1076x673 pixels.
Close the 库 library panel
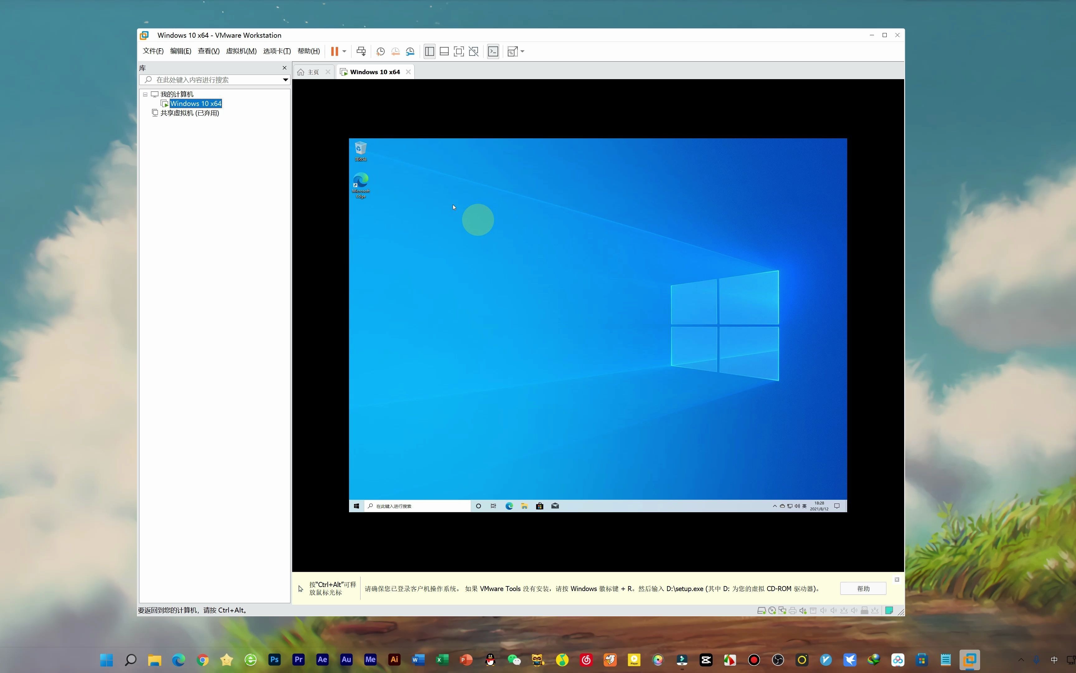[285, 68]
